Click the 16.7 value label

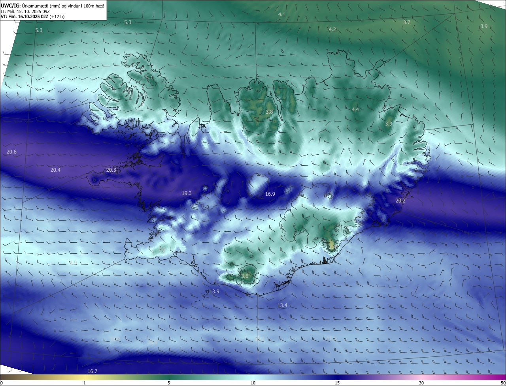click(92, 371)
